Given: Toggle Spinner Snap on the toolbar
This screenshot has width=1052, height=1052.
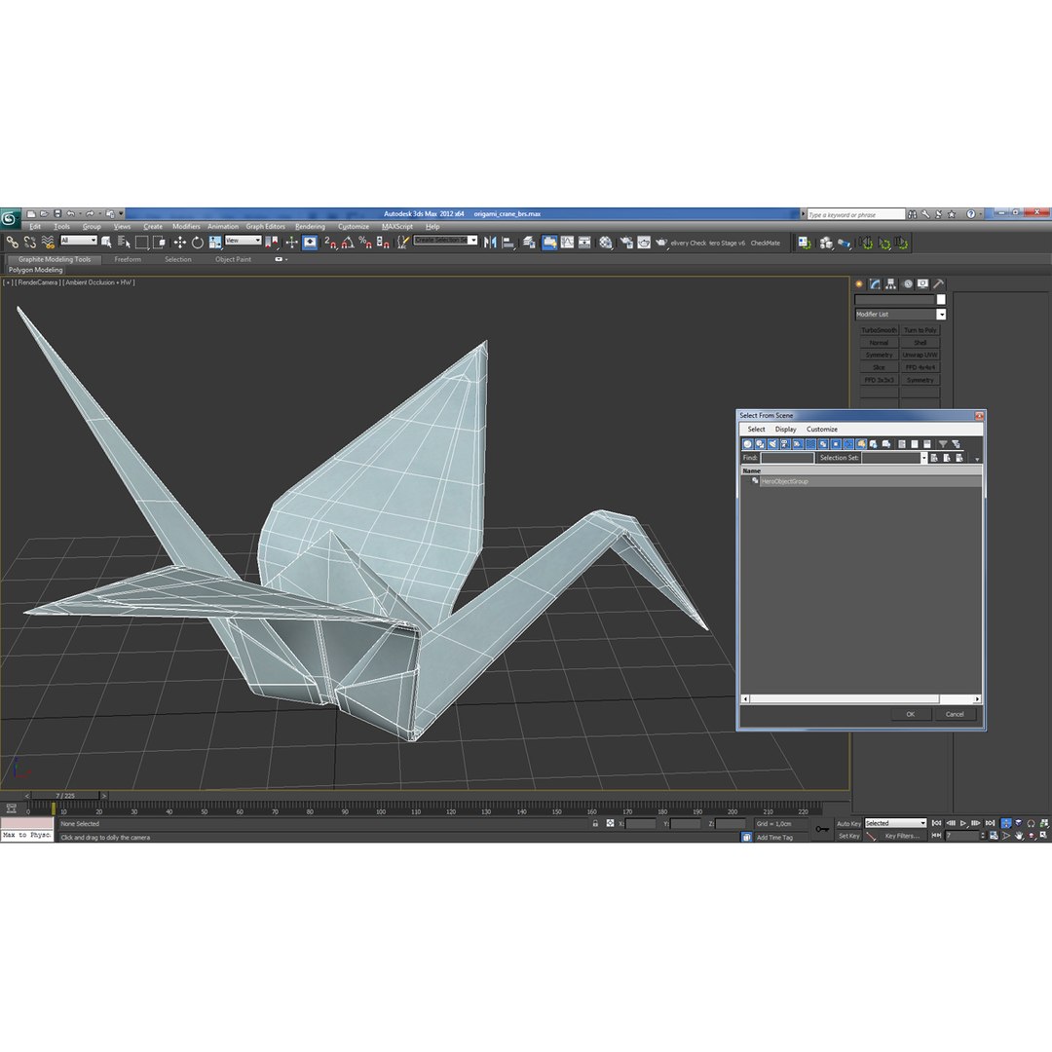Looking at the screenshot, I should (x=383, y=243).
